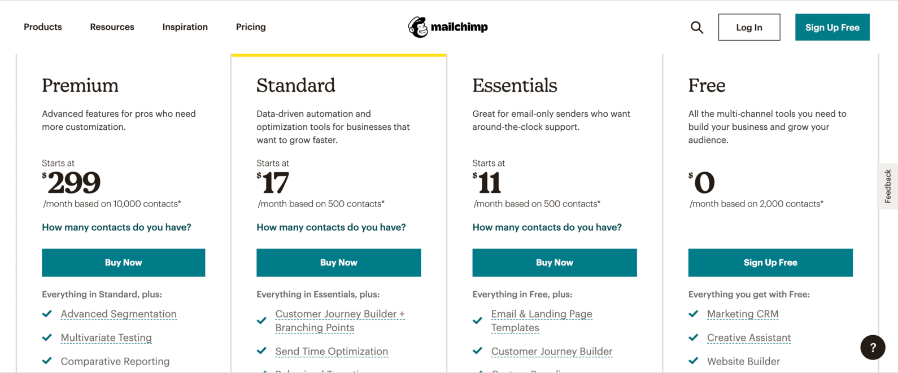Screen dimensions: 898x373
Task: Switch to the Pricing page
Action: (250, 27)
